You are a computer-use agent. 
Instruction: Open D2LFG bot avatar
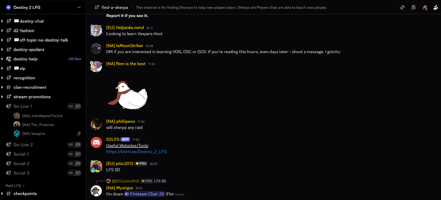(x=96, y=142)
